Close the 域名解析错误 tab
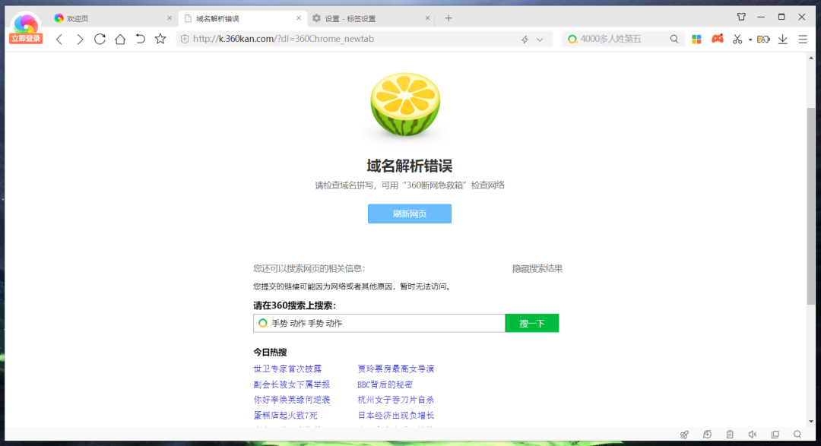The height and width of the screenshot is (446, 821). click(x=299, y=17)
